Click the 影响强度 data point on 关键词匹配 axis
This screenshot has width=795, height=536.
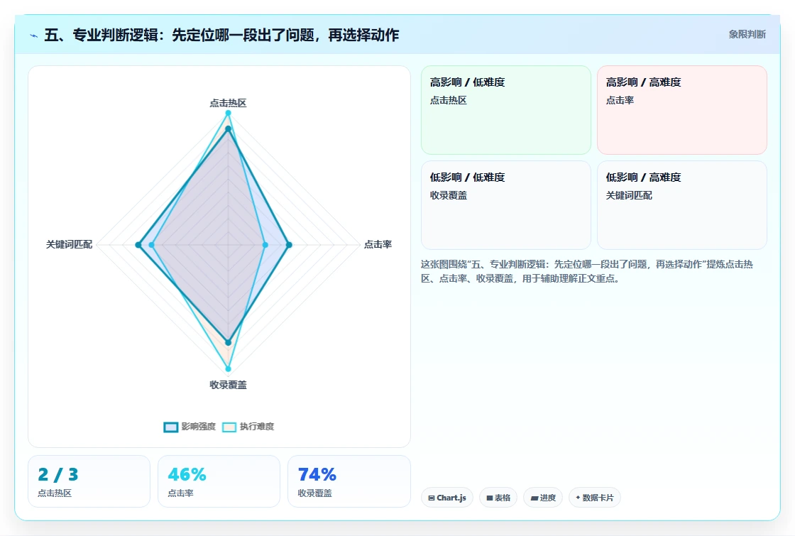point(138,245)
